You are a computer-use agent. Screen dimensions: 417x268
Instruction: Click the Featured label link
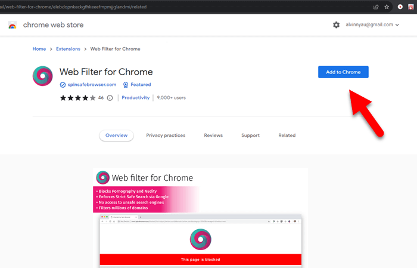[x=141, y=85]
